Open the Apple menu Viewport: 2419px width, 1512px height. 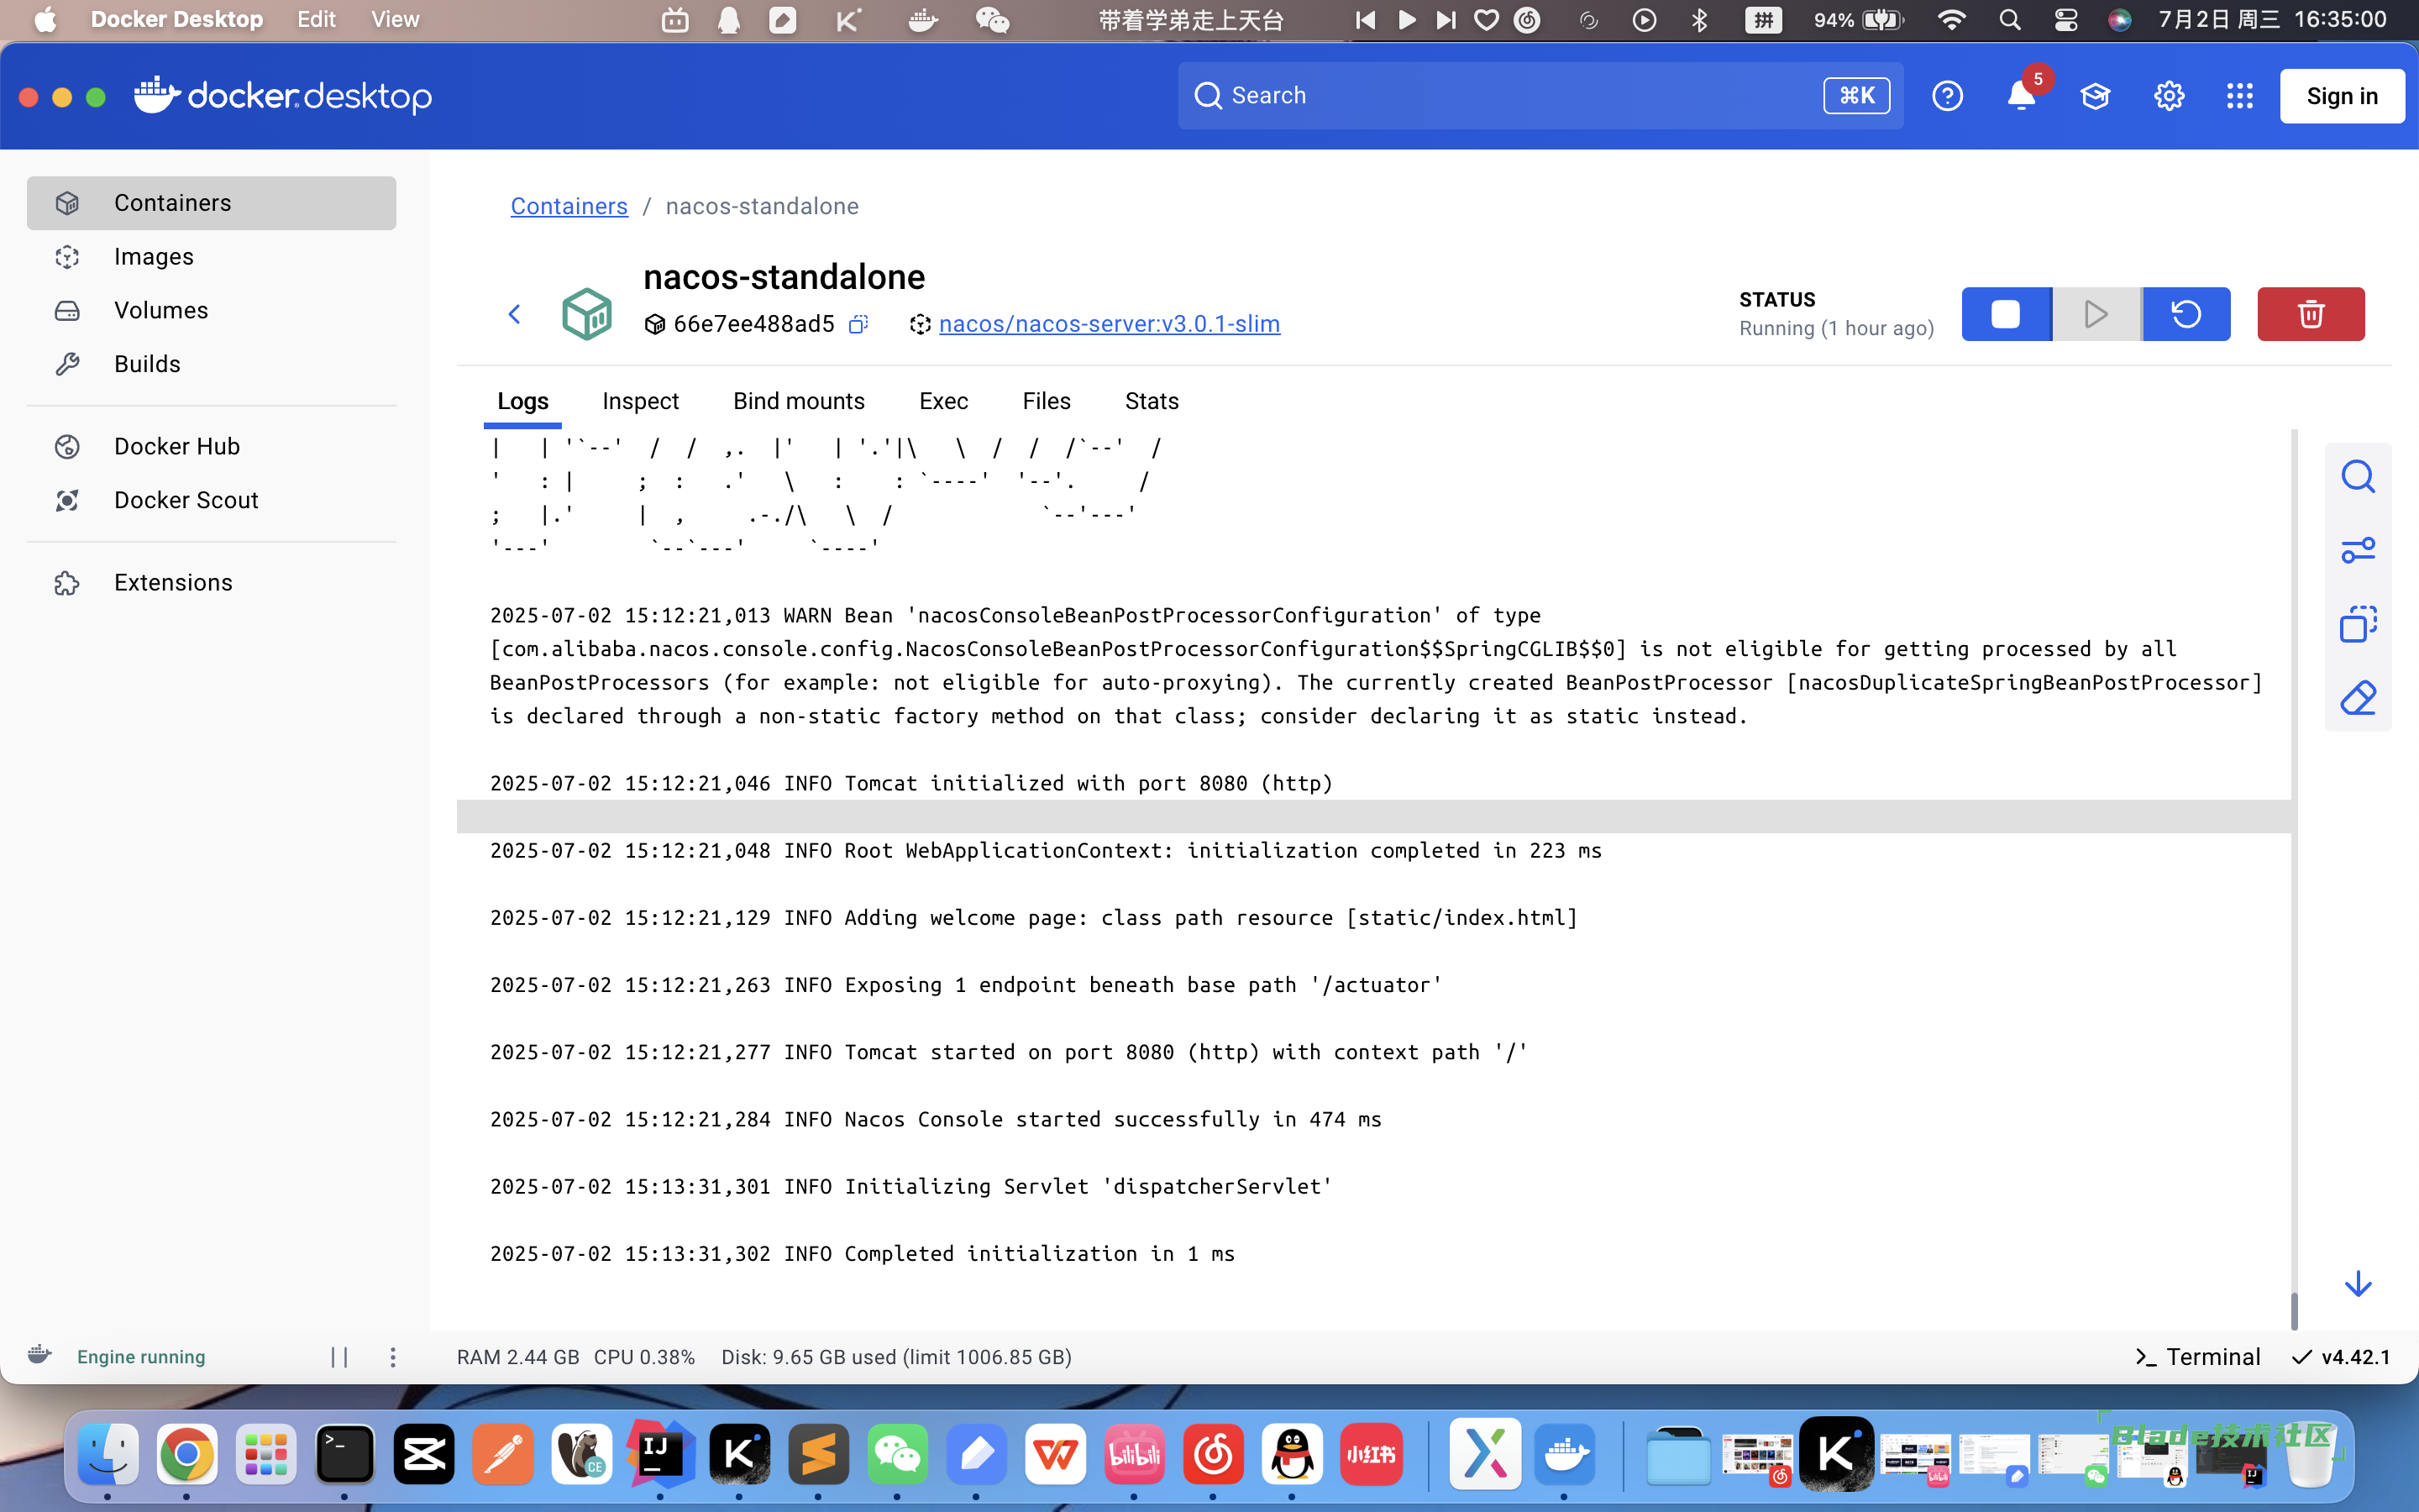[x=45, y=20]
